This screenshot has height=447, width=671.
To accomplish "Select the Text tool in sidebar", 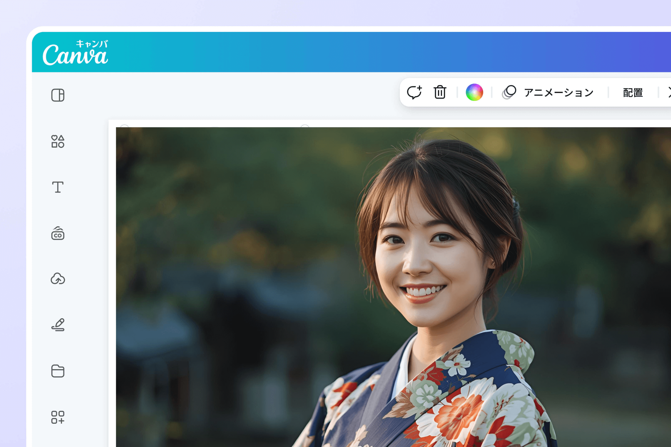I will click(x=58, y=187).
